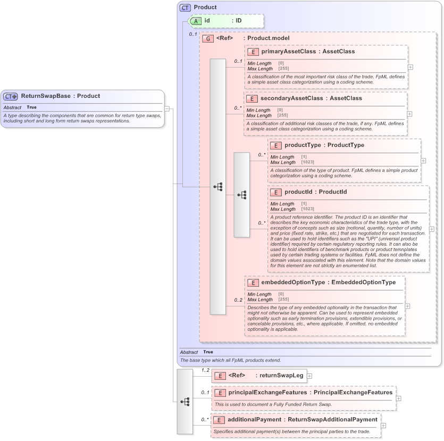The height and width of the screenshot is (441, 444).
Task: Click the secondaryAssetClass : AssetClass label
Action: (311, 98)
